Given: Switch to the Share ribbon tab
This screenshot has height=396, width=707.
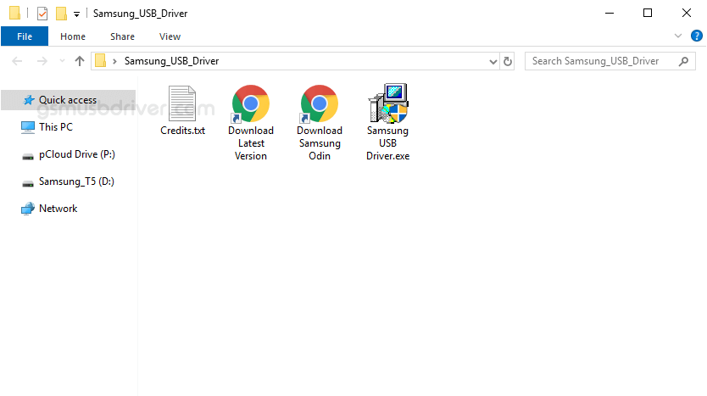Looking at the screenshot, I should click(x=122, y=36).
